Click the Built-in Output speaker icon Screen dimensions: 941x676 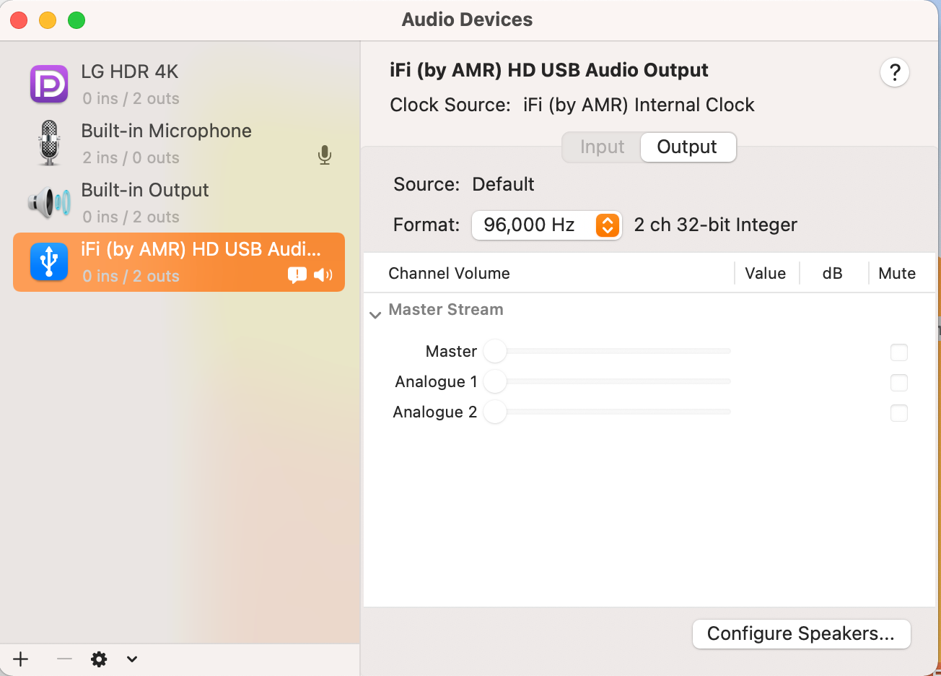tap(49, 202)
